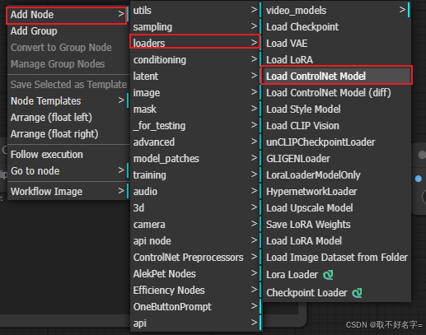426x335 pixels.
Task: Expand the loaders category
Action: pos(195,42)
